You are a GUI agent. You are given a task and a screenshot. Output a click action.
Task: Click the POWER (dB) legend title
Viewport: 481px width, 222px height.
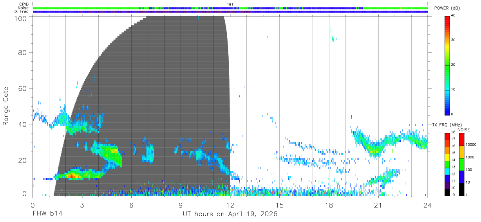pyautogui.click(x=447, y=8)
